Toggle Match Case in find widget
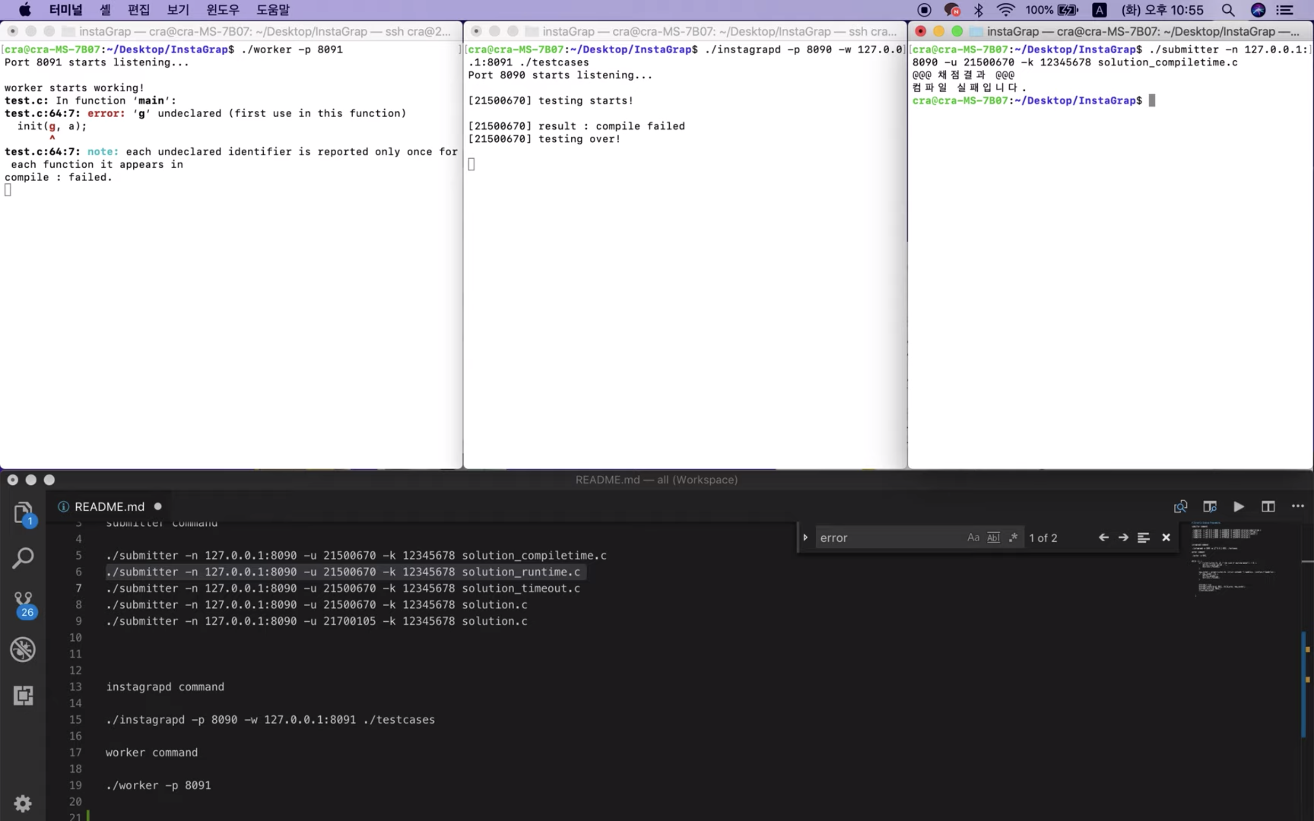The width and height of the screenshot is (1314, 821). coord(973,538)
